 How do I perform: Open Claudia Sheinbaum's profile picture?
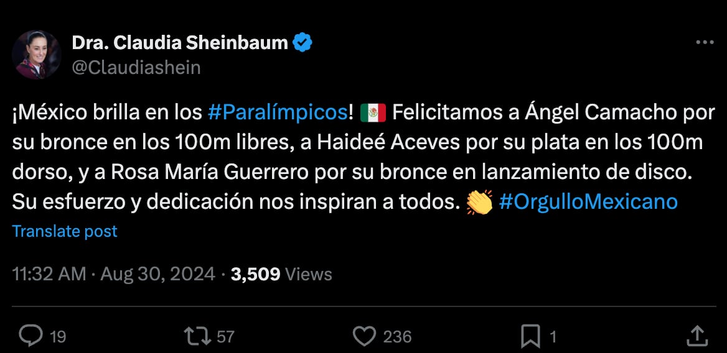click(37, 55)
